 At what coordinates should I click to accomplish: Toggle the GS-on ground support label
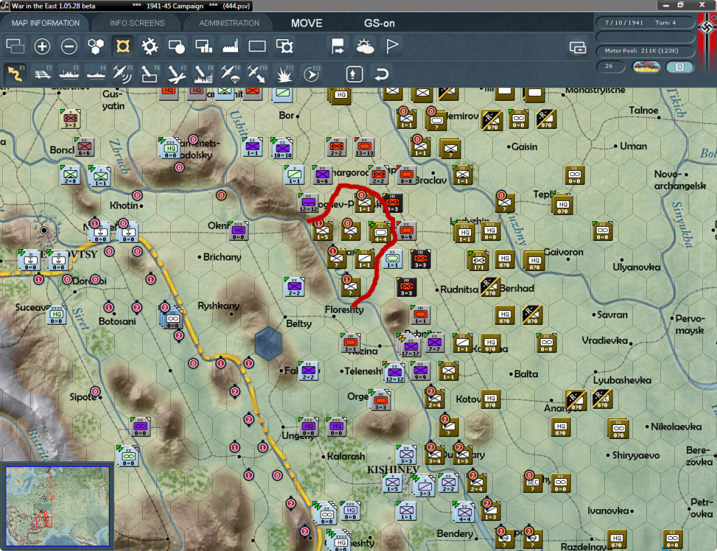click(x=379, y=23)
